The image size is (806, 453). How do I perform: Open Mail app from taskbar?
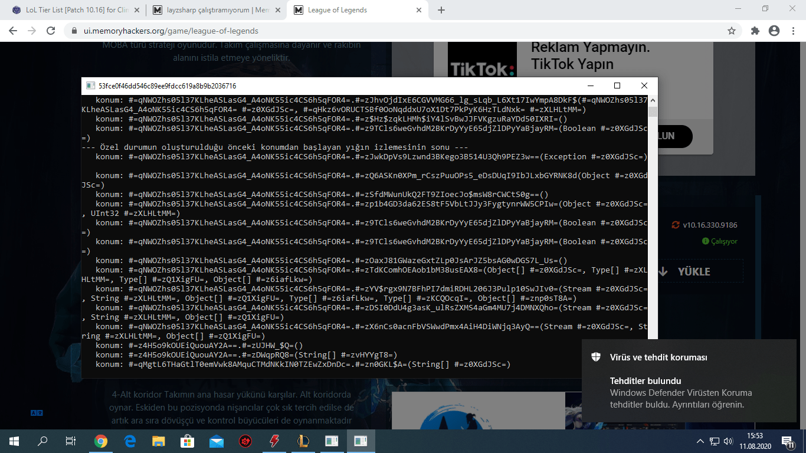[x=217, y=441]
